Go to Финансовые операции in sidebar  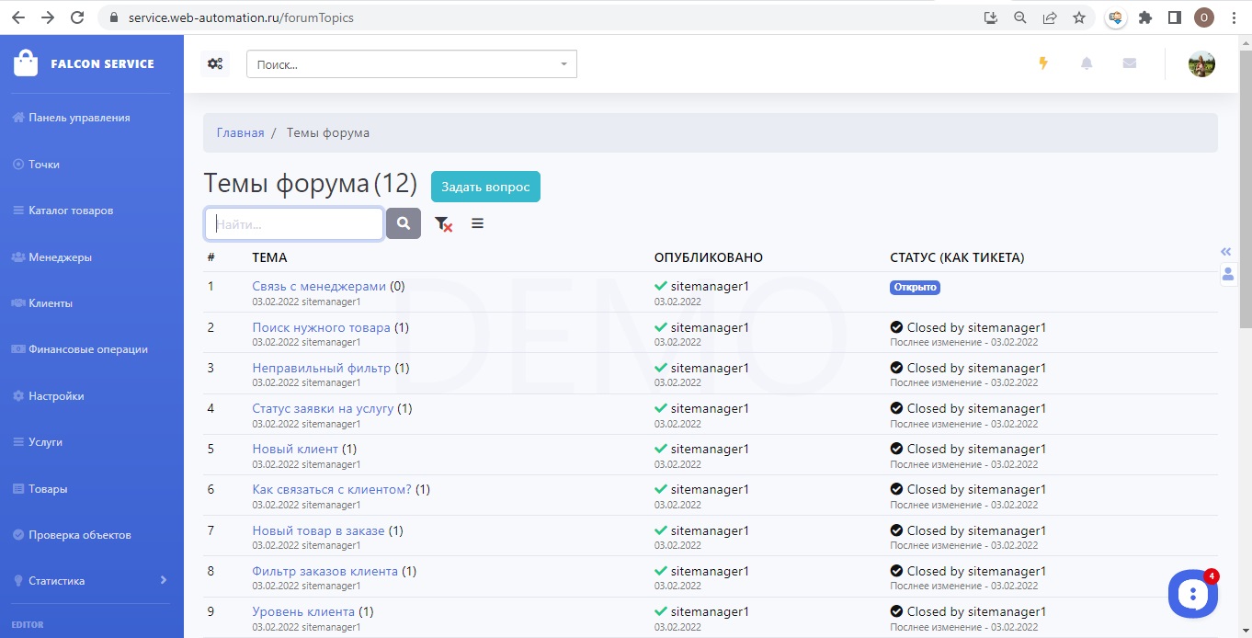point(87,349)
